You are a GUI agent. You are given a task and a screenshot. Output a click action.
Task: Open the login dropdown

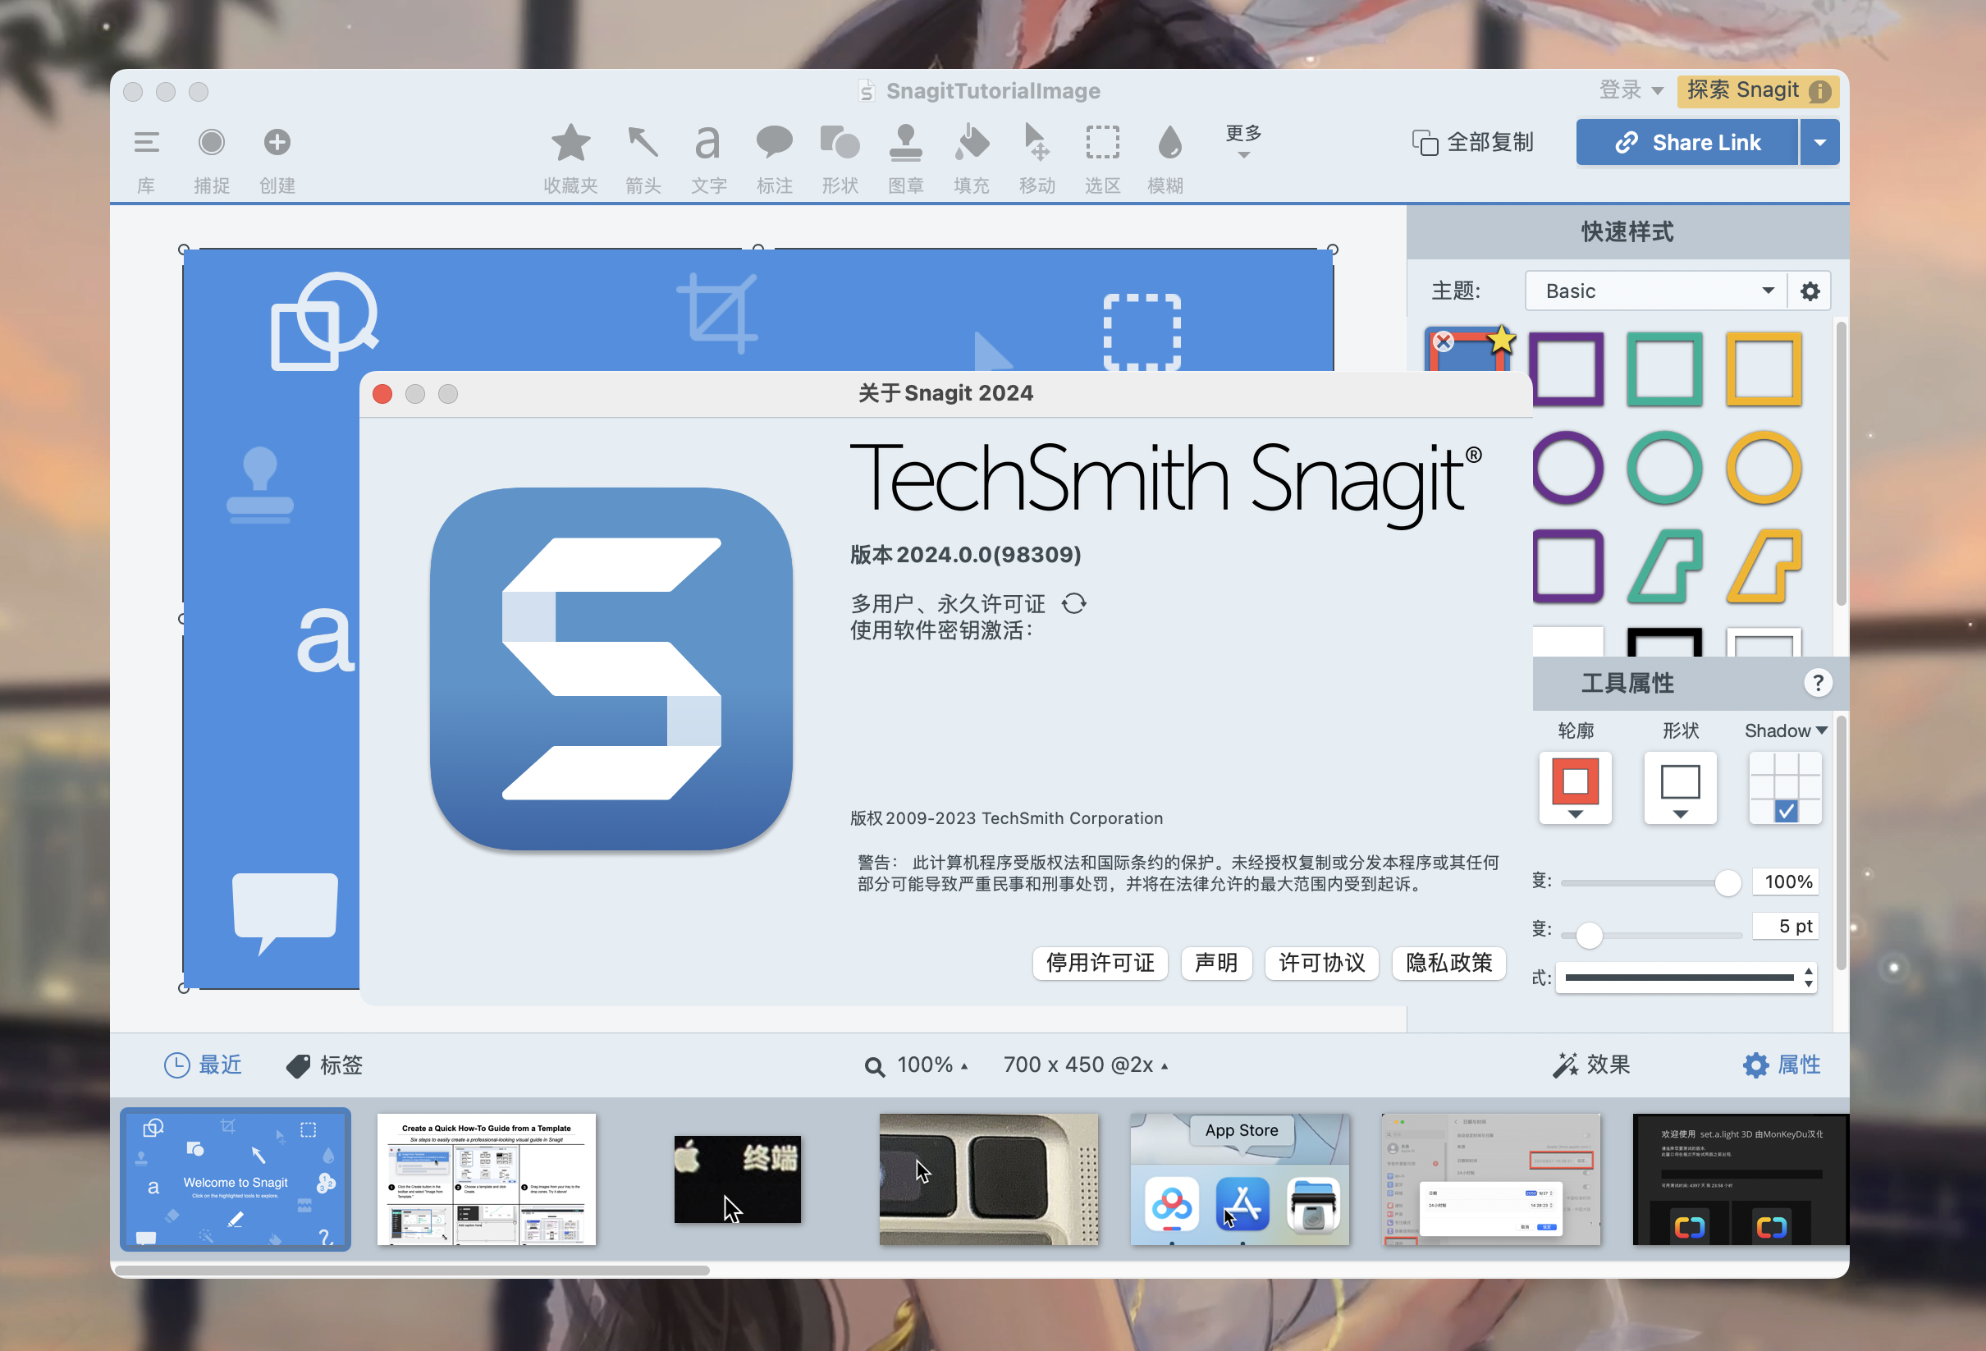click(x=1631, y=89)
